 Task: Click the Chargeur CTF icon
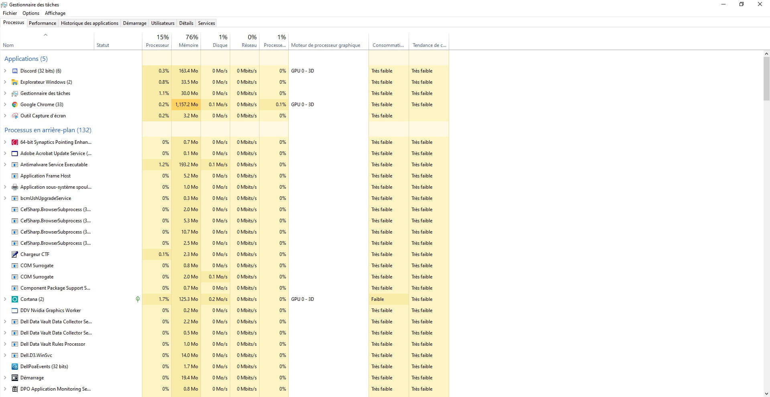click(15, 254)
